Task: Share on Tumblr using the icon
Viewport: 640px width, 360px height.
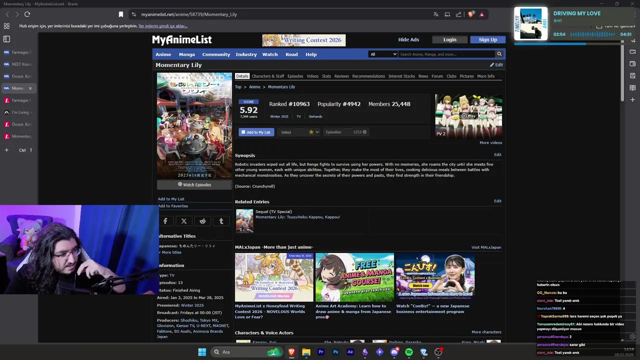Action: coord(221,221)
